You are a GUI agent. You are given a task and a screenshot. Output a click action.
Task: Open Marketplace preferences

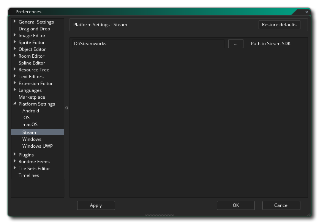point(32,97)
